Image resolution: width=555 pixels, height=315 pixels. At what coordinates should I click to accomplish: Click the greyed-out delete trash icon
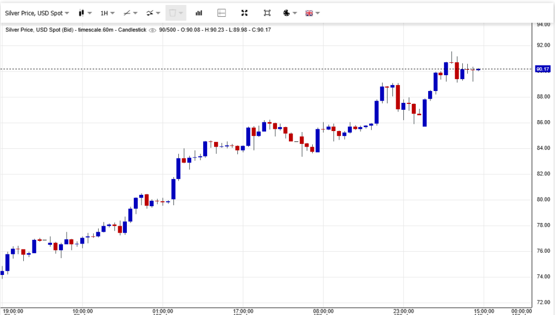pos(172,12)
